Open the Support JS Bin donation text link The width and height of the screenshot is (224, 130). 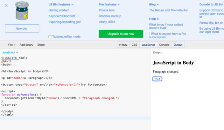pyautogui.click(x=211, y=14)
